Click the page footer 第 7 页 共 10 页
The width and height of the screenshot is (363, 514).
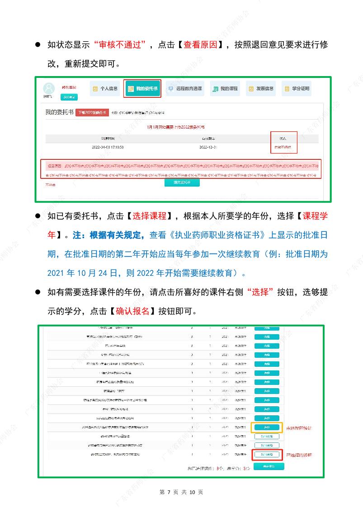[x=181, y=492]
